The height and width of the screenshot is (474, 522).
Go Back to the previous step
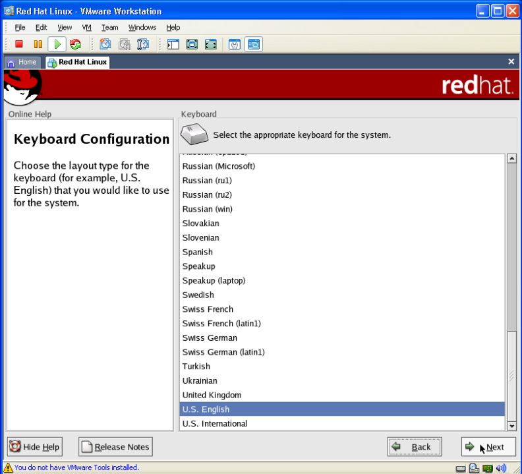(414, 447)
